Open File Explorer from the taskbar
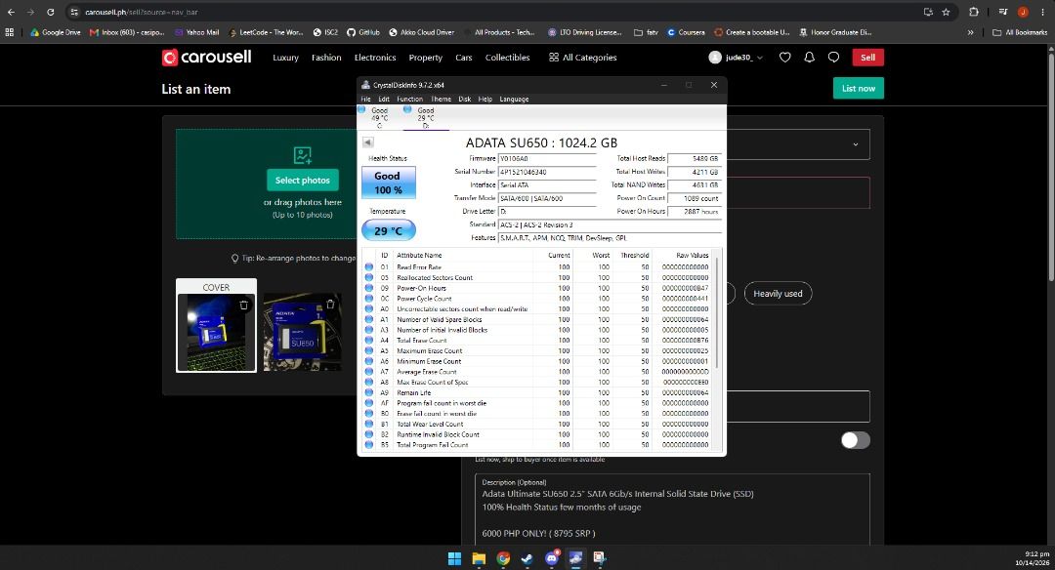 [x=479, y=558]
